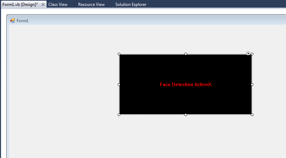The height and width of the screenshot is (158, 286).
Task: Click the white designer area outside the form
Action: tap(139, 11)
